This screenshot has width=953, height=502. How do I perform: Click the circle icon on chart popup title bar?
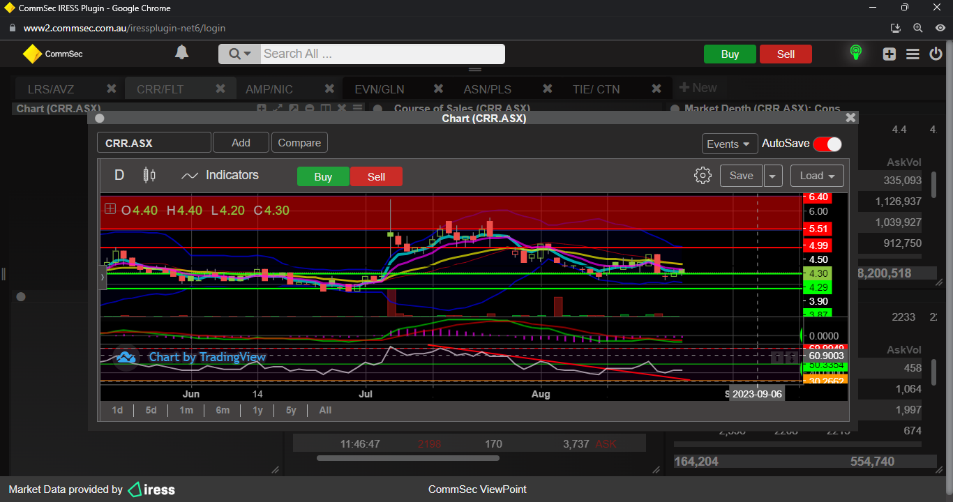[x=99, y=118]
